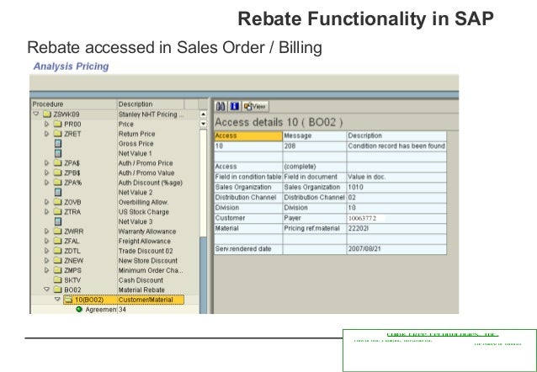Click the green Agreement status icon

pos(79,310)
